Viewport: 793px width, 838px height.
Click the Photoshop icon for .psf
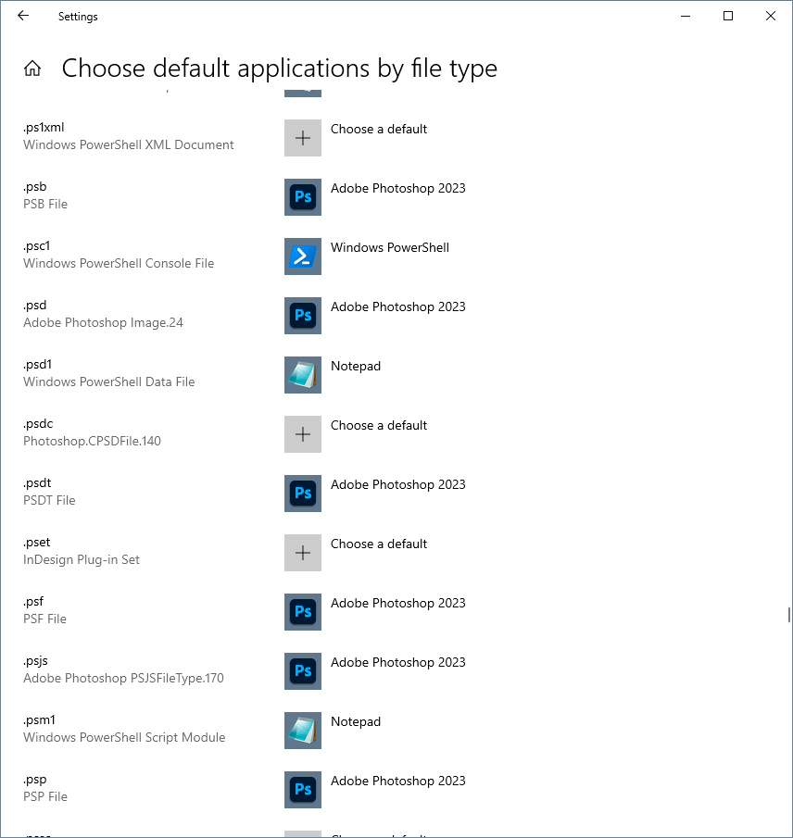point(303,612)
